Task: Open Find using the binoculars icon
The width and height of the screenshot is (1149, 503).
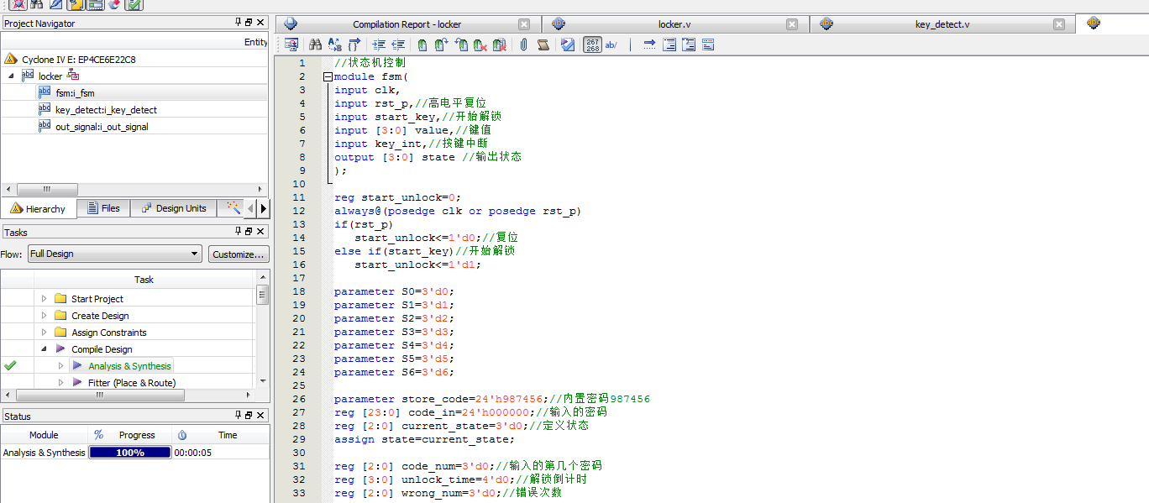Action: coord(315,45)
